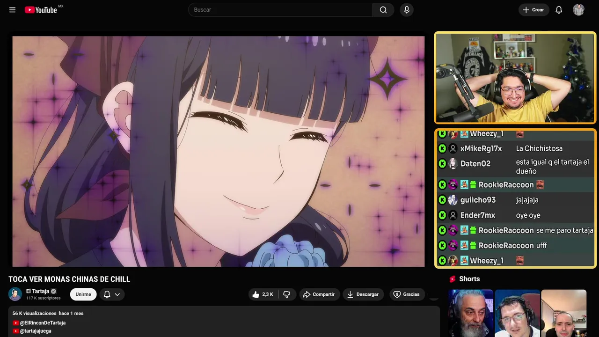Click the Buscar search field
The width and height of the screenshot is (599, 337).
tap(280, 10)
